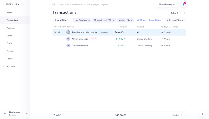Click the DM avatar for Deshaun Moore

pos(68,45)
